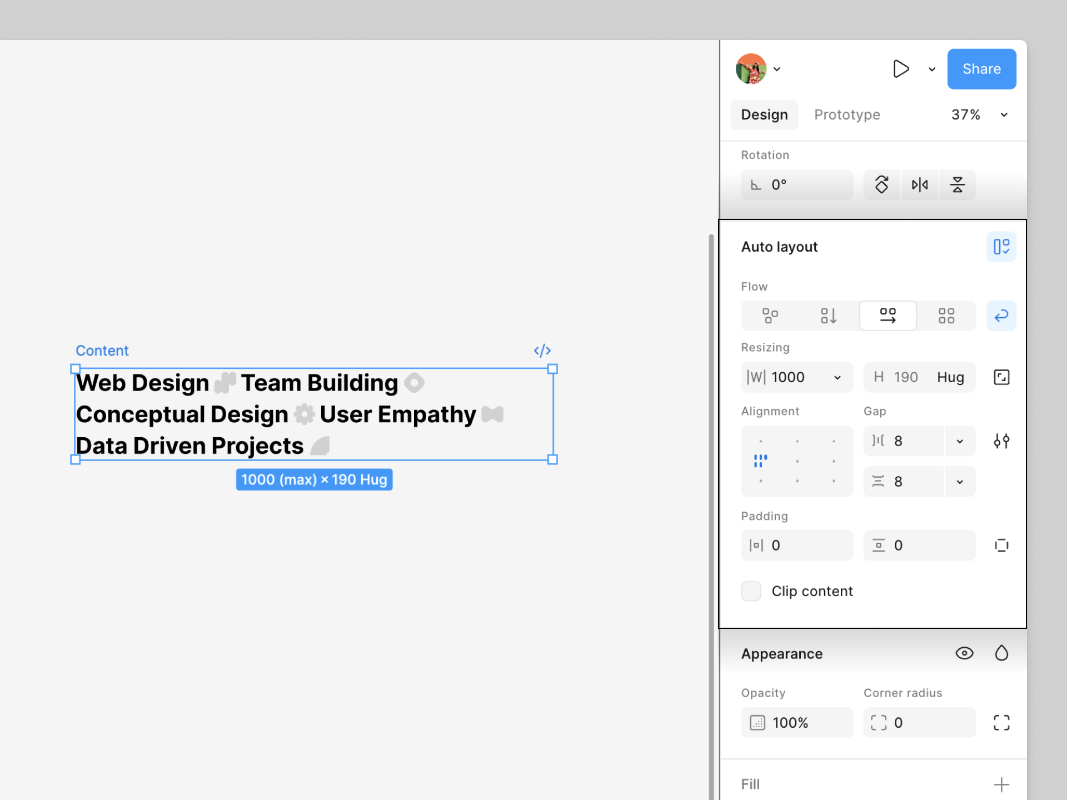1067x800 pixels.
Task: Click the individual padding icon
Action: pyautogui.click(x=1001, y=546)
